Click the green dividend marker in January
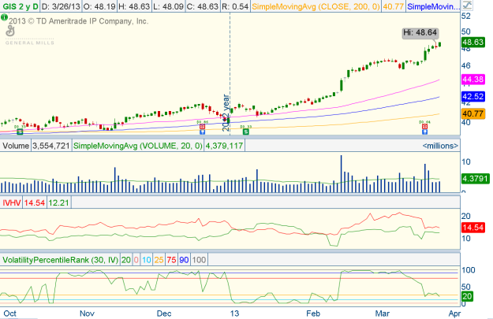The height and width of the screenshot is (319, 493). point(245,132)
